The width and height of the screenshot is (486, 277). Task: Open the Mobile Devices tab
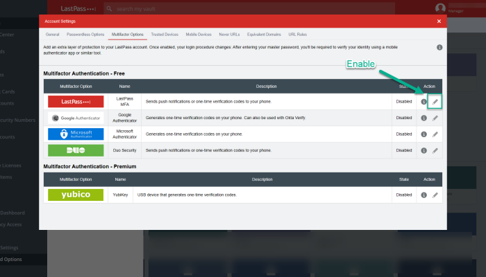(x=199, y=35)
